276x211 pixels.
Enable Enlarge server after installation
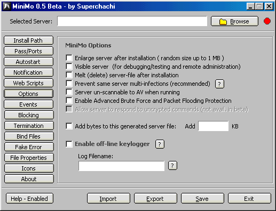69,58
